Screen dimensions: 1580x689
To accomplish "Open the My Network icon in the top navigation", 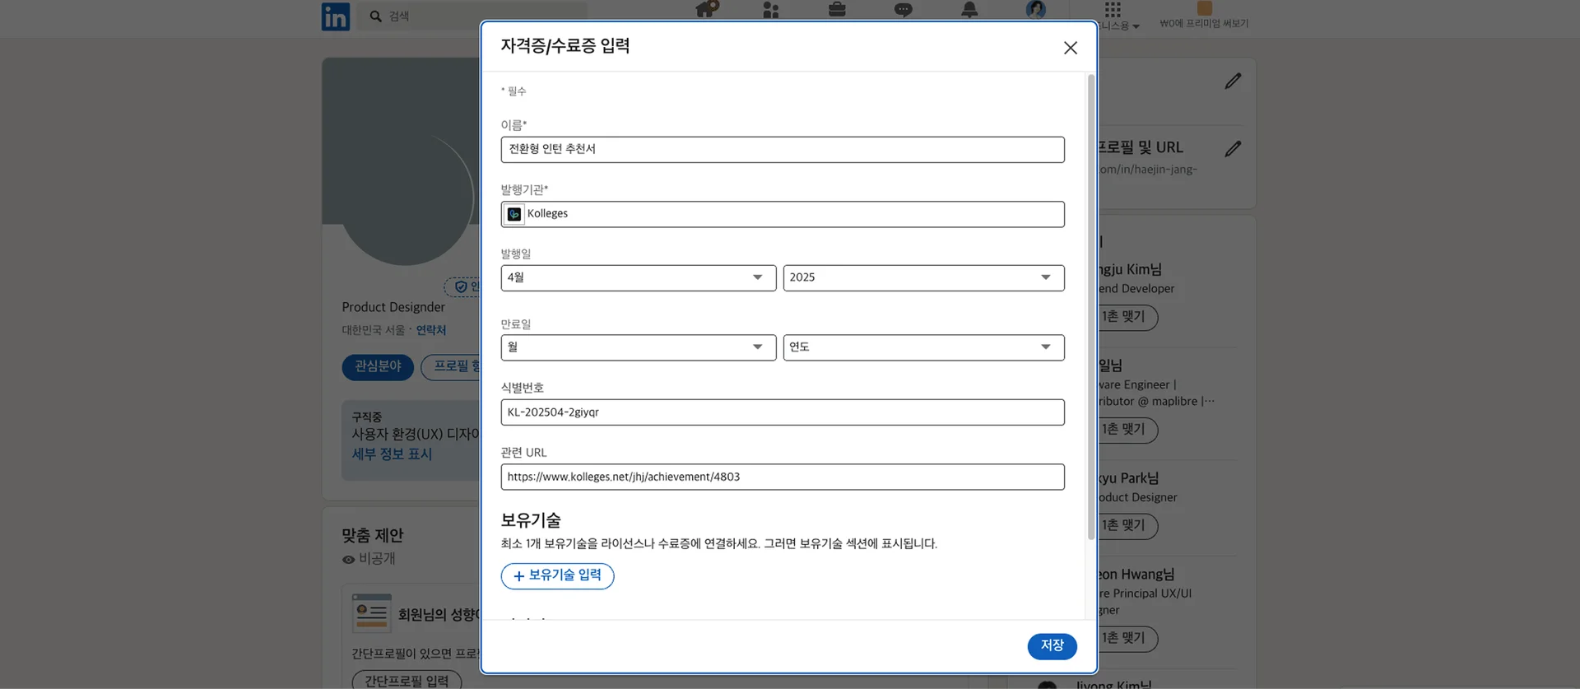I will [771, 9].
